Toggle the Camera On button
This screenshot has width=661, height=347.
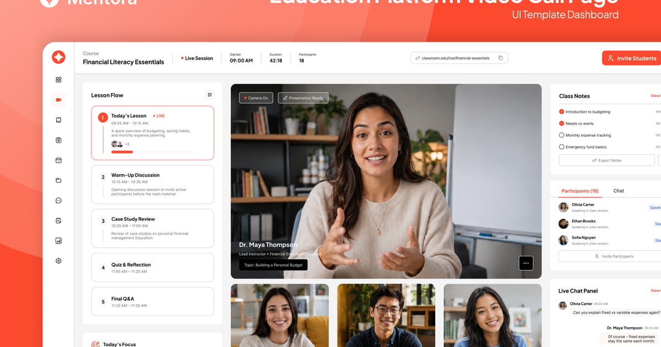[256, 98]
